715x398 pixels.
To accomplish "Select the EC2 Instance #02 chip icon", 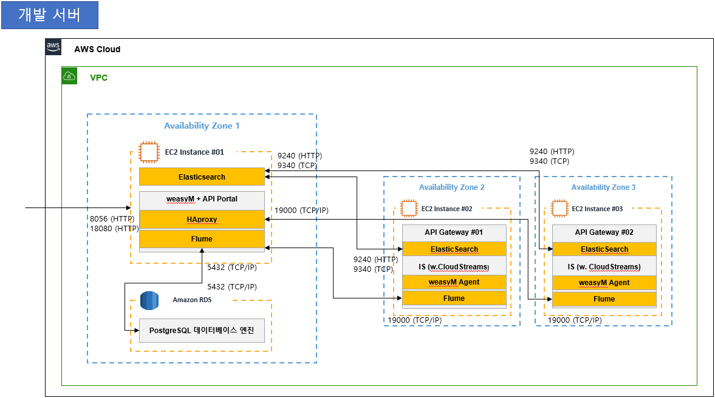I will (x=408, y=208).
